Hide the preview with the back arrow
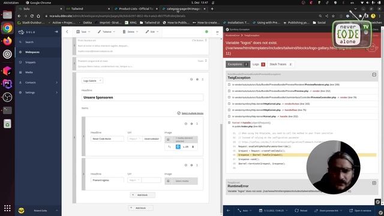Screen dimensions: 384x216 pos(228,211)
